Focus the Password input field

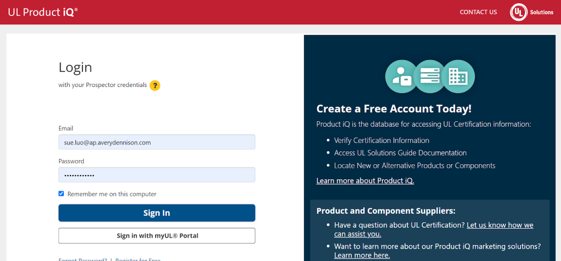pyautogui.click(x=157, y=175)
